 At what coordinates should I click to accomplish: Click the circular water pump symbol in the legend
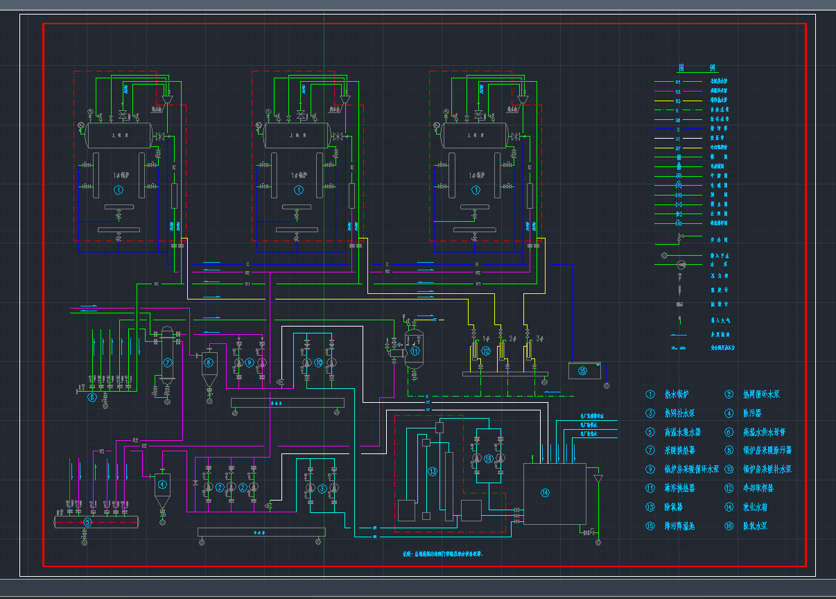[681, 263]
